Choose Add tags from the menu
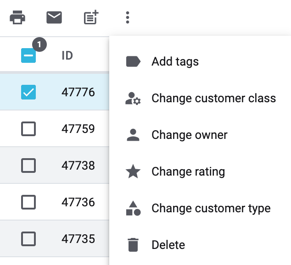The image size is (291, 265). point(175,61)
